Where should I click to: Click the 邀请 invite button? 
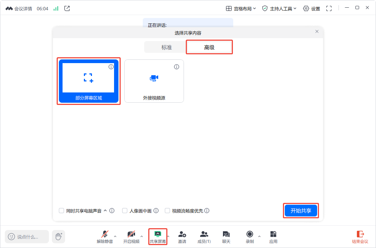pyautogui.click(x=182, y=237)
